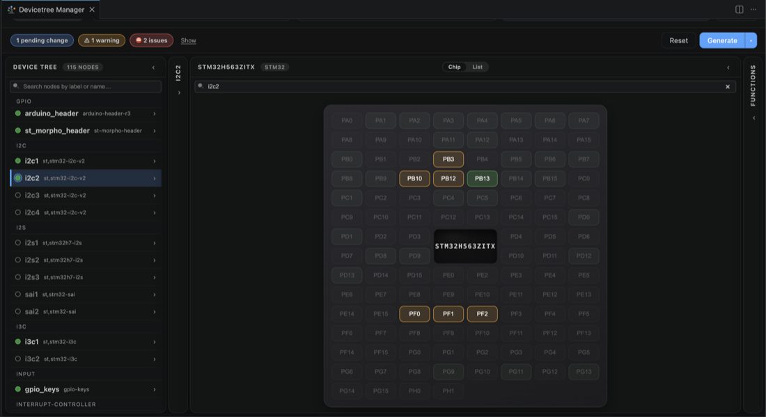Click pin PA7 on the chip
Viewport: 766px width, 417px height.
[584, 120]
